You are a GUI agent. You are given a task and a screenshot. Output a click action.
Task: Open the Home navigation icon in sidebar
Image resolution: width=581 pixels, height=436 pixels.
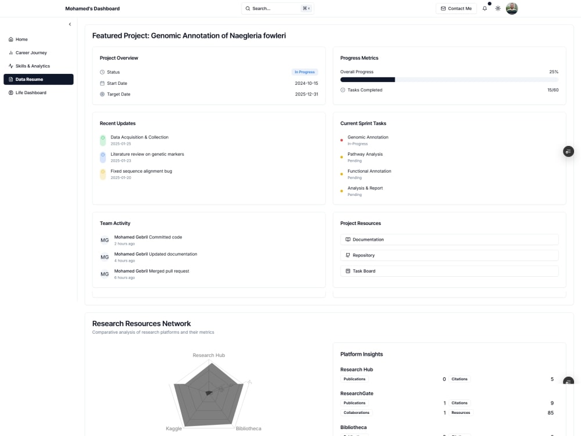[10, 39]
